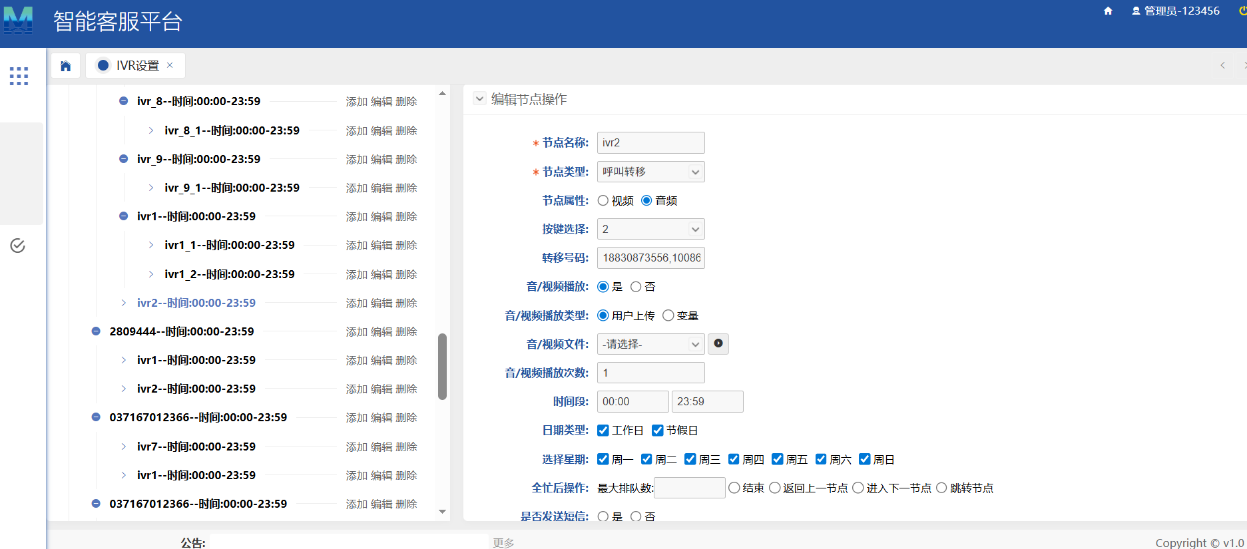
Task: Select 结束 after-busy action
Action: click(x=734, y=488)
